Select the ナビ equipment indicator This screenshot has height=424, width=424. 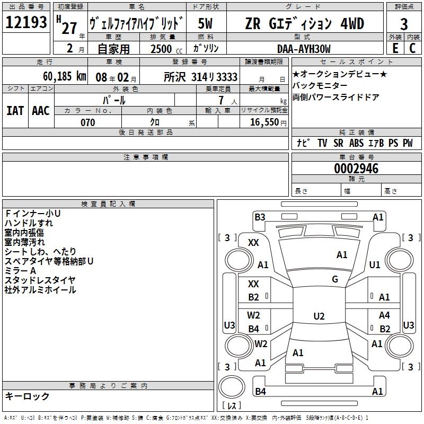[x=304, y=143]
